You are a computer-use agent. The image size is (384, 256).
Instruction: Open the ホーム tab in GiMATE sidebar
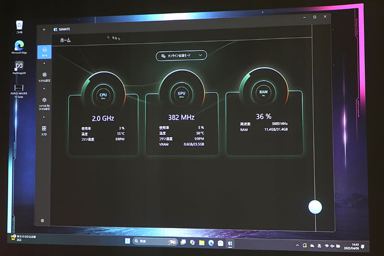click(44, 52)
